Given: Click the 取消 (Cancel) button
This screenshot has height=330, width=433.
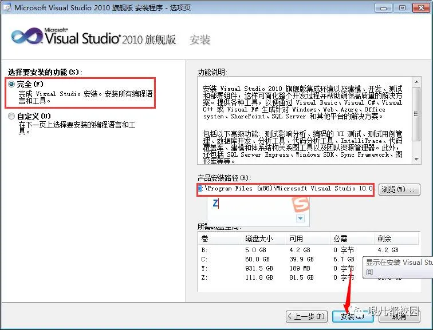Looking at the screenshot, I should 399,316.
